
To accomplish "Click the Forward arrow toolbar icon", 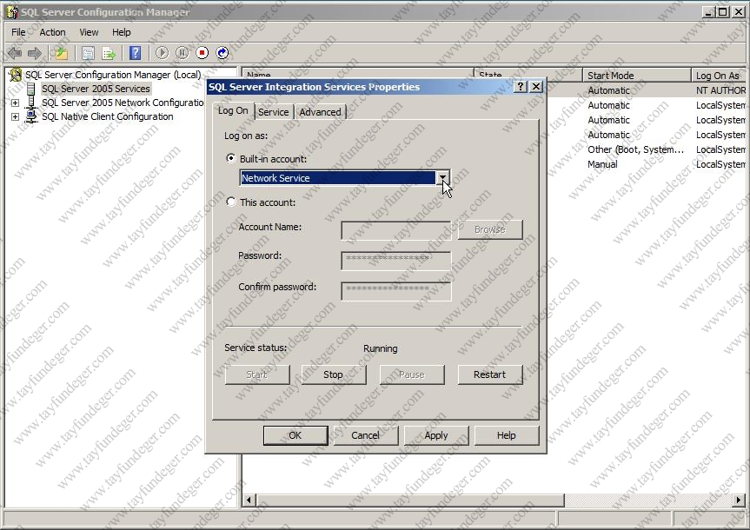I will coord(35,53).
